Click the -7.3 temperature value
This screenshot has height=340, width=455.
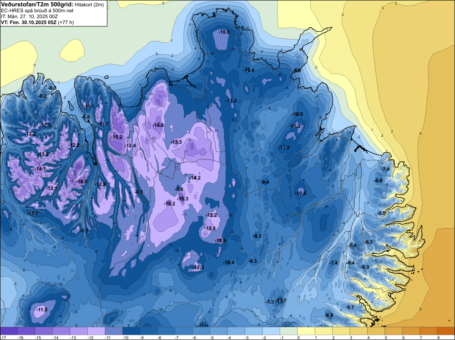[269, 302]
